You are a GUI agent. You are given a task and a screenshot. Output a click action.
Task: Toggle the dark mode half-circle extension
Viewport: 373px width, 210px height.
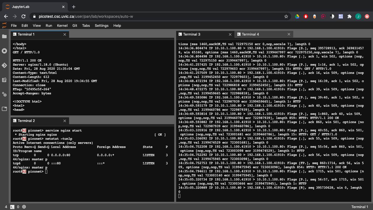coord(332,16)
